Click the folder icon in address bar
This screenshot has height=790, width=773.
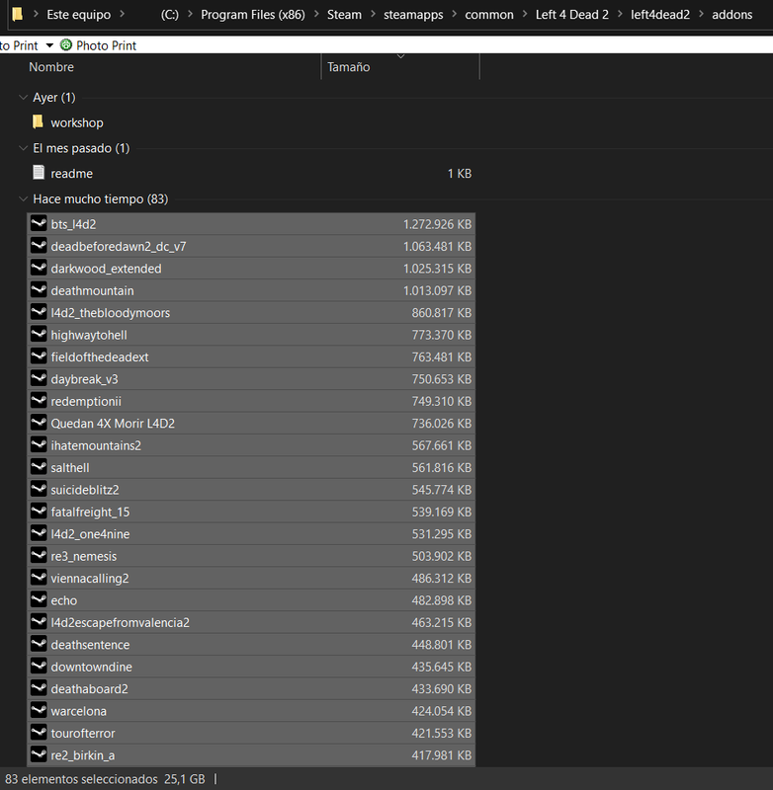point(17,14)
